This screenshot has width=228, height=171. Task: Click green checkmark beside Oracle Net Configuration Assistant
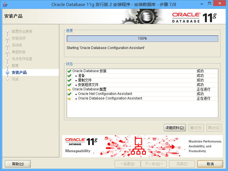tap(69, 94)
